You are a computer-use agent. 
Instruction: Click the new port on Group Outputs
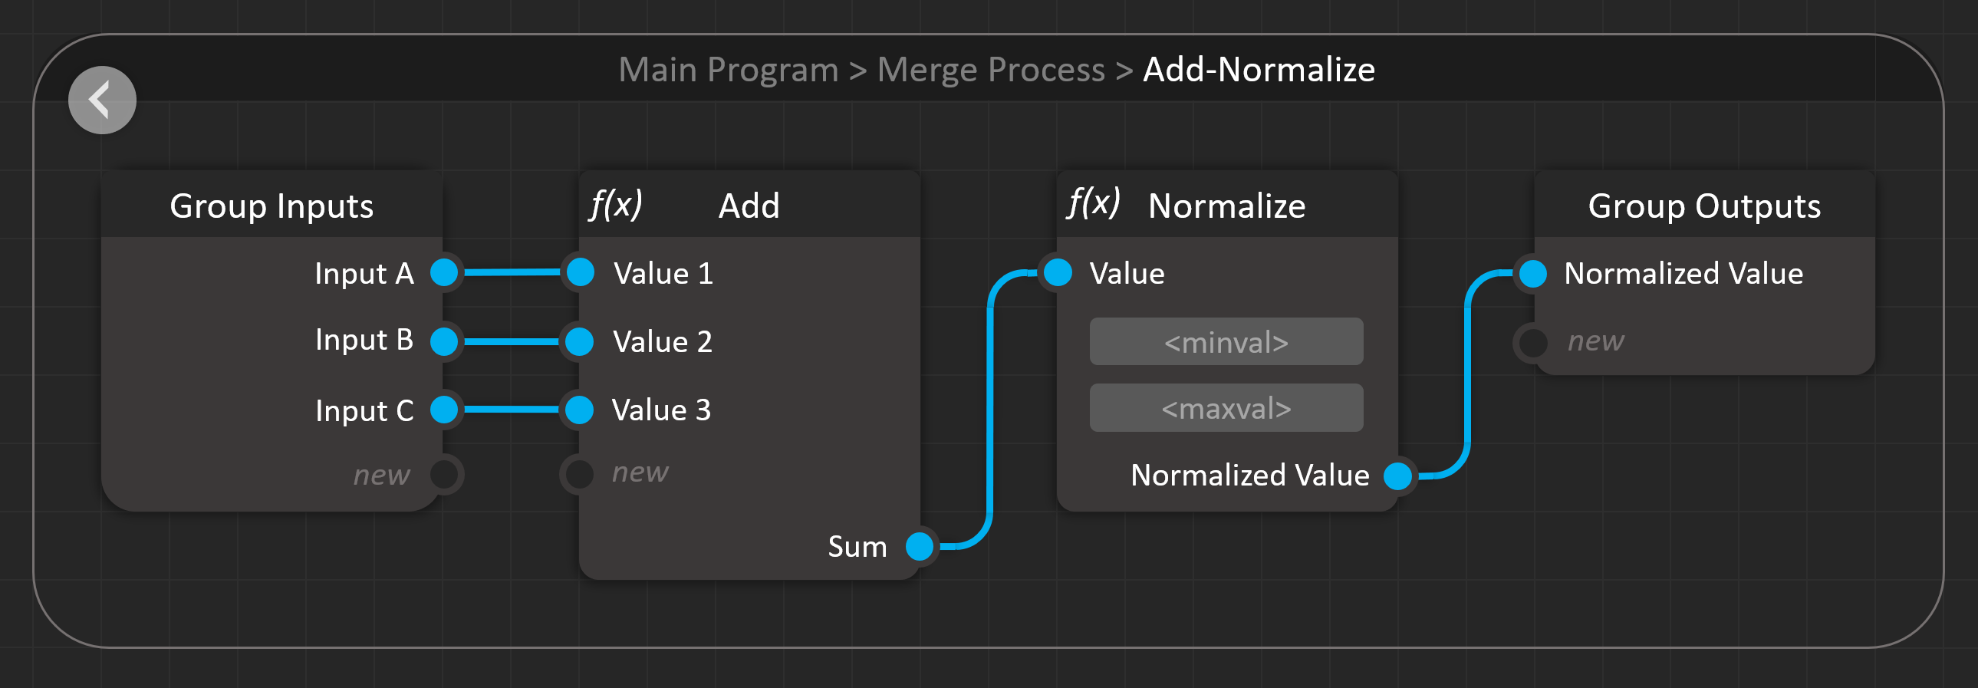pos(1532,341)
